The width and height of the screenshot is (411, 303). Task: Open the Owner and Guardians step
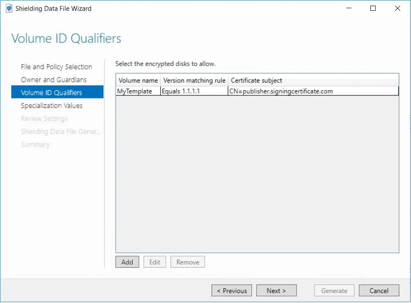click(x=54, y=80)
